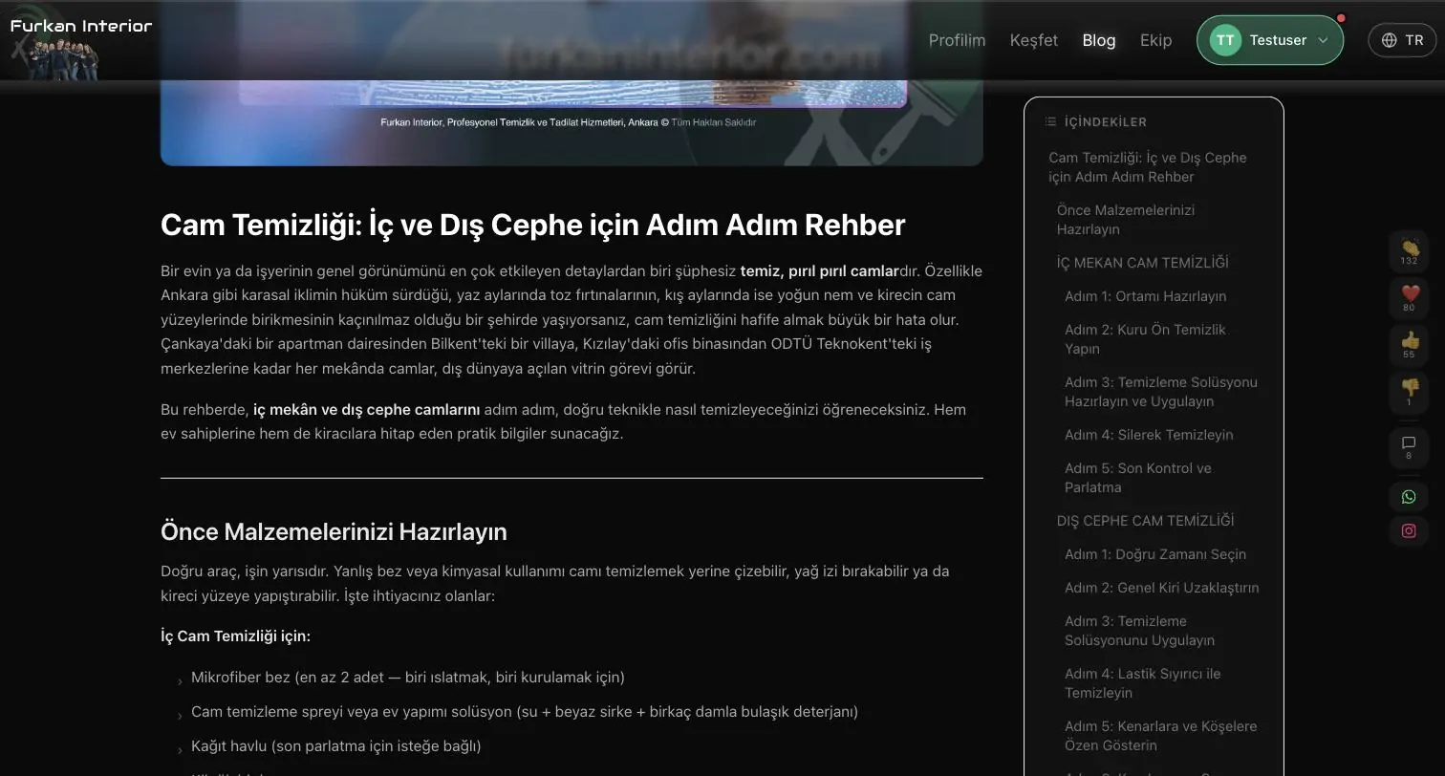Open the Keşfet menu item
This screenshot has width=1445, height=776.
[x=1034, y=40]
